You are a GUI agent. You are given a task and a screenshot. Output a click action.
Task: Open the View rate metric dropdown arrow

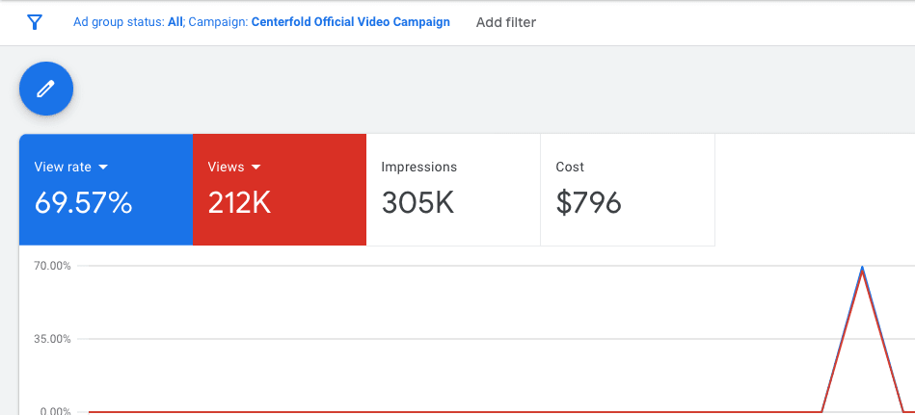pyautogui.click(x=103, y=168)
